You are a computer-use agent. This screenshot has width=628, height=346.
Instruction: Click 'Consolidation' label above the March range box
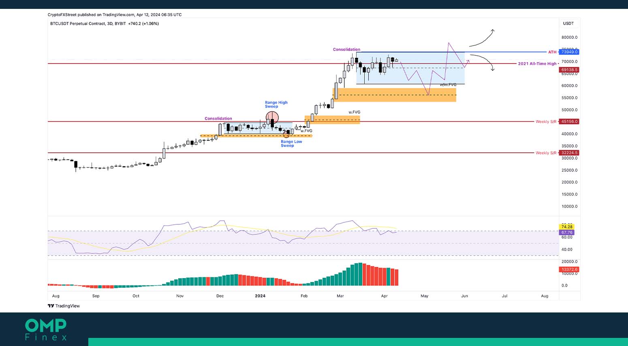(346, 49)
